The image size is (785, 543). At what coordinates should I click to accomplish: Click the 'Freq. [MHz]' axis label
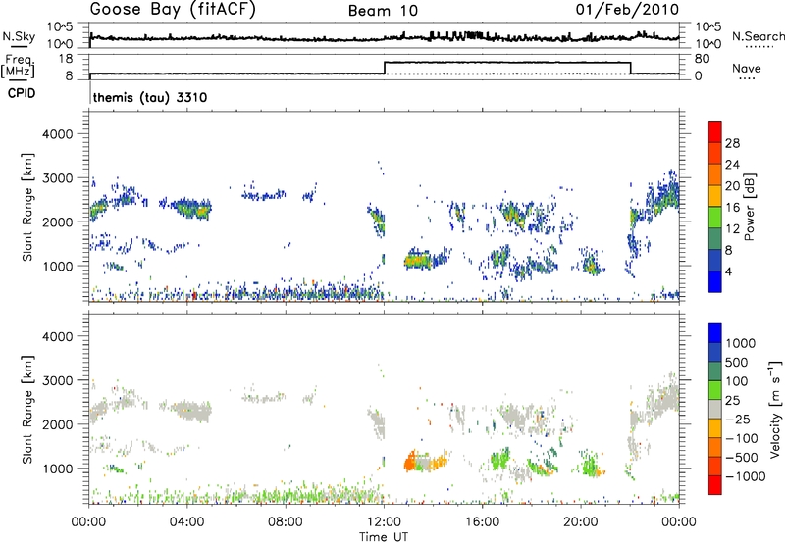point(18,67)
